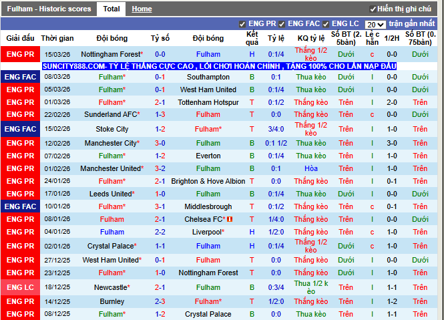This screenshot has width=444, height=320.
Task: Switch to the Home tab
Action: (142, 9)
